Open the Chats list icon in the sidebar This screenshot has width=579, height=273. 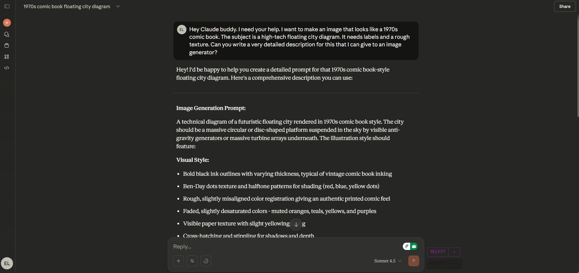(7, 34)
